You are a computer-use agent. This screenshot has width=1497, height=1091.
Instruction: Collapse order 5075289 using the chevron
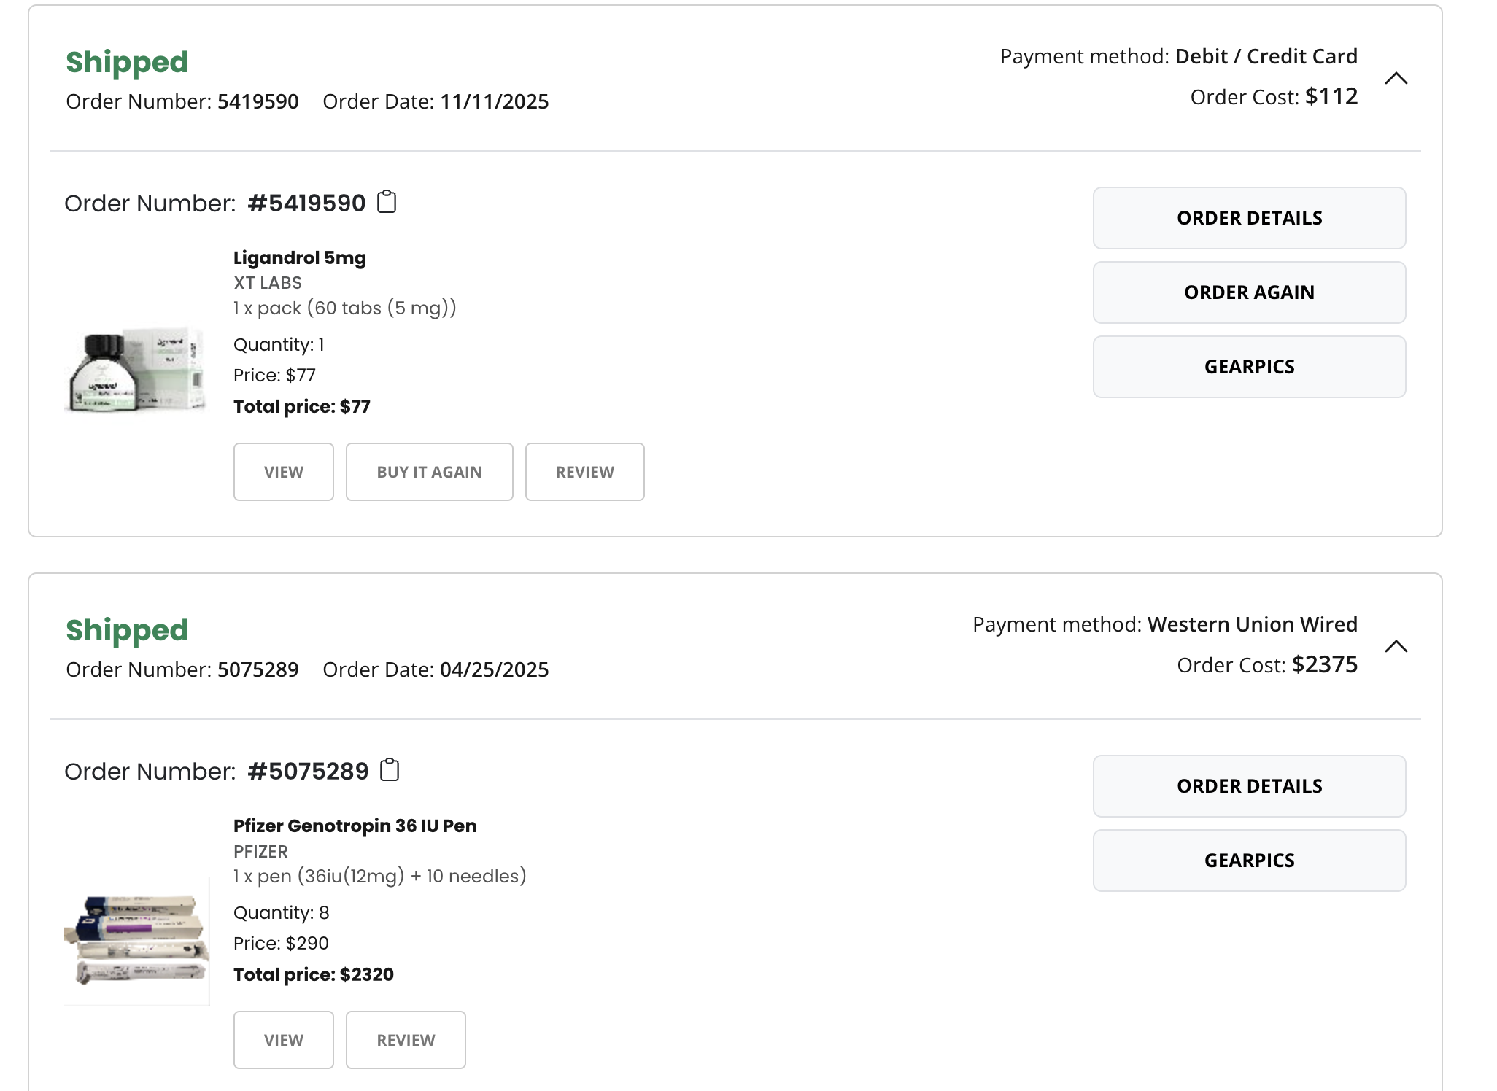(x=1396, y=646)
